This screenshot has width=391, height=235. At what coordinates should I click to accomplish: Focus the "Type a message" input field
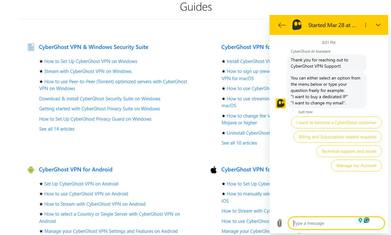(325, 223)
